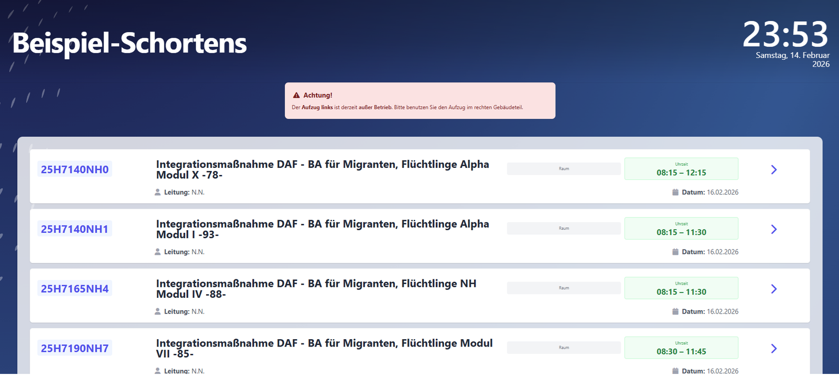Image resolution: width=839 pixels, height=378 pixels.
Task: Click time box 08:15 – 11:30 of 25H7140NH1
Action: [681, 229]
